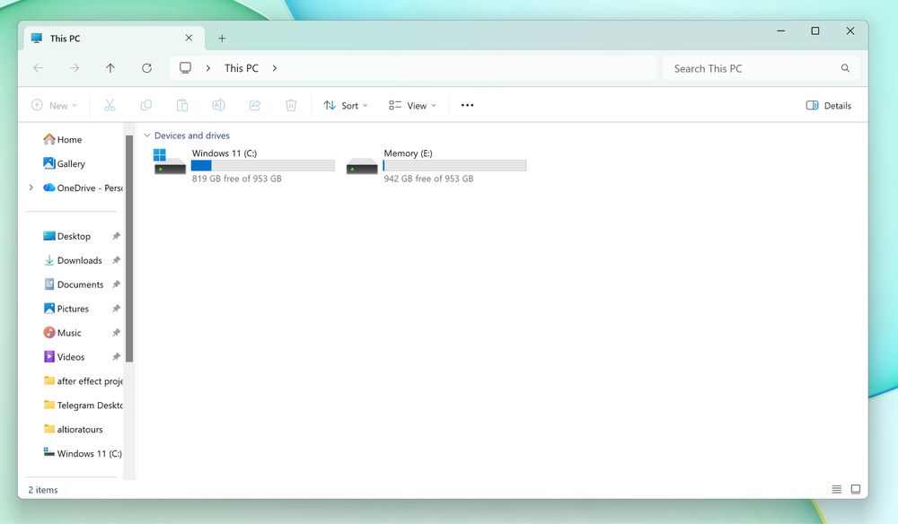Expand the OneDrive tree chevron

pos(31,188)
